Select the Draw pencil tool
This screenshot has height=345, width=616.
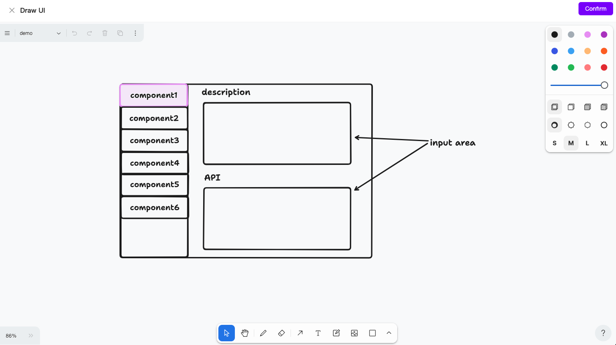pyautogui.click(x=263, y=333)
